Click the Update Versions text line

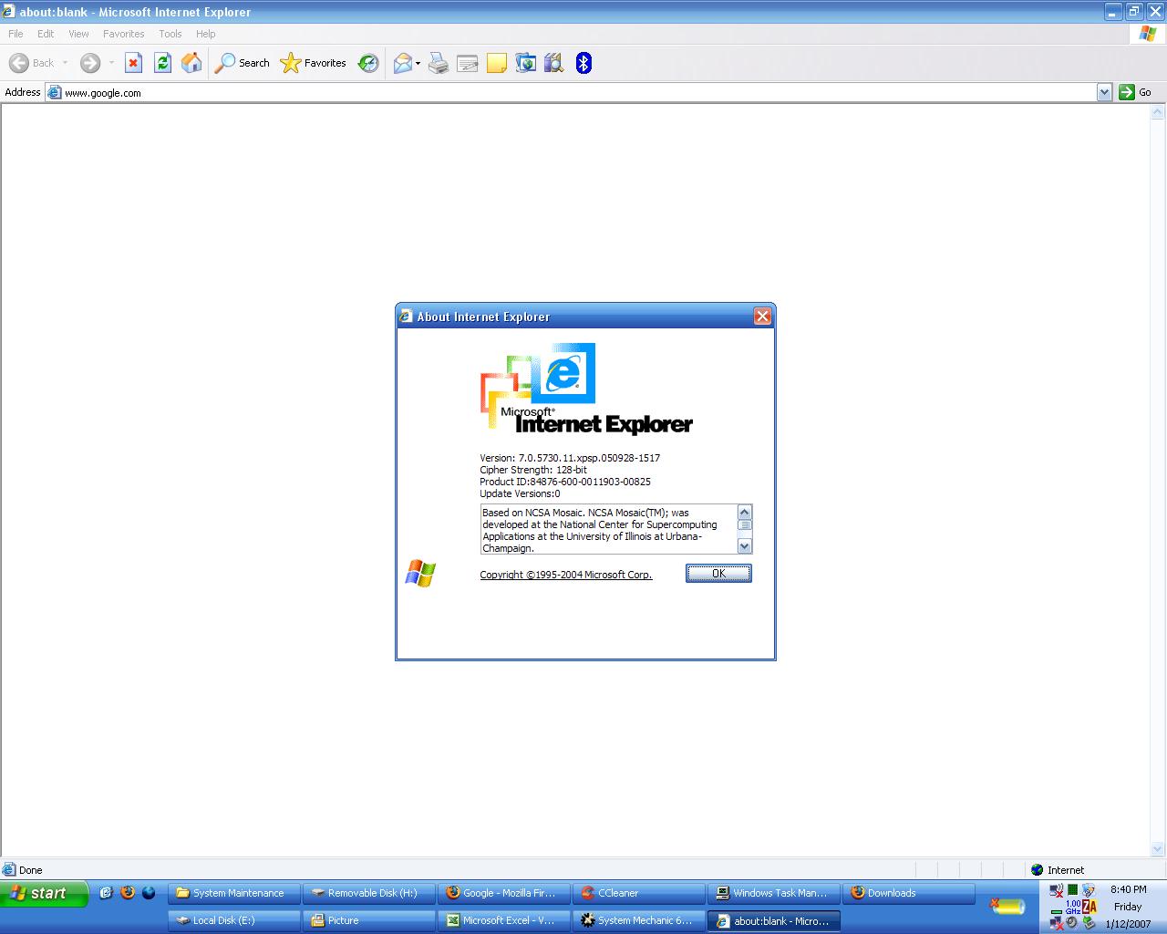coord(520,493)
